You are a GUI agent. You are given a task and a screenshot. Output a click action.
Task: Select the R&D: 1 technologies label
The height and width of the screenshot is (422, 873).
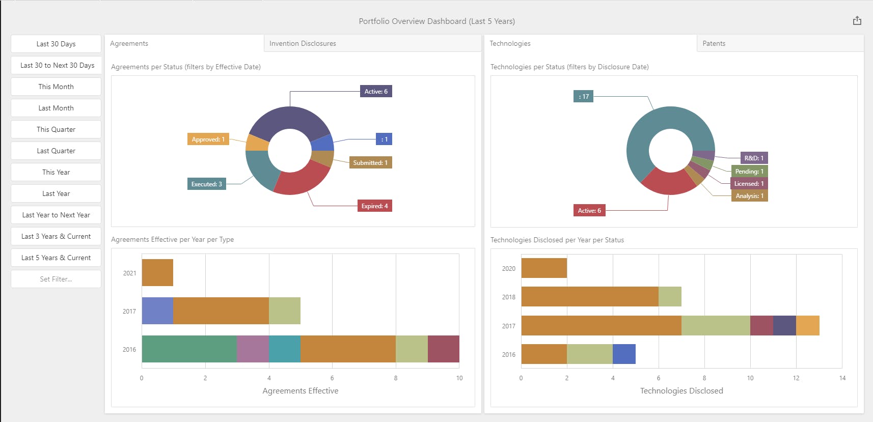point(754,158)
